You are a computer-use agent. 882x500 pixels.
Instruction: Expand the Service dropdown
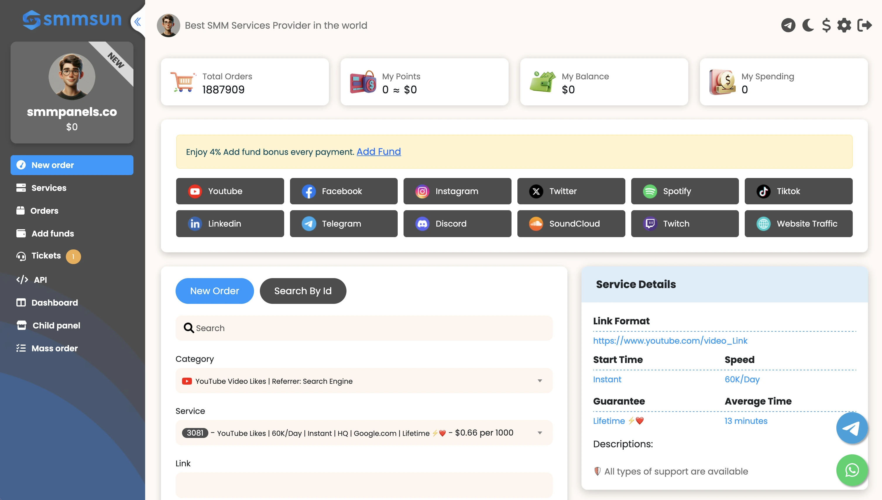pos(364,433)
